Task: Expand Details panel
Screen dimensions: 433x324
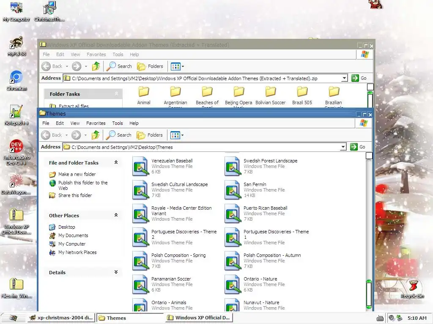Action: pyautogui.click(x=116, y=272)
